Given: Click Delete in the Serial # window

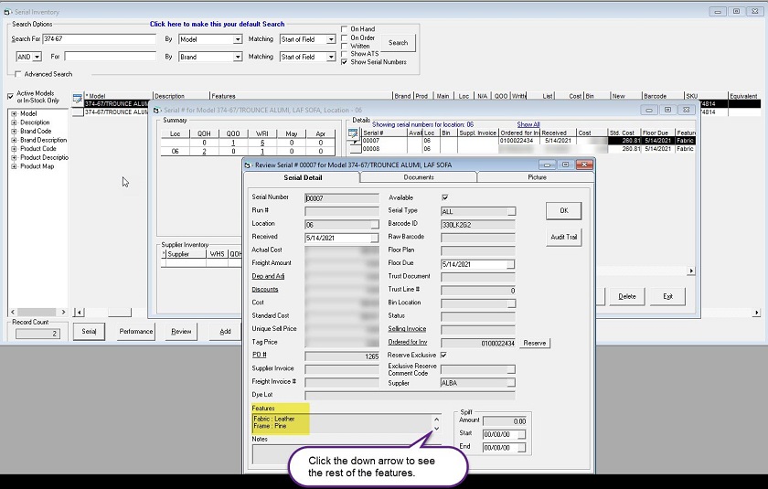Looking at the screenshot, I should tap(627, 297).
